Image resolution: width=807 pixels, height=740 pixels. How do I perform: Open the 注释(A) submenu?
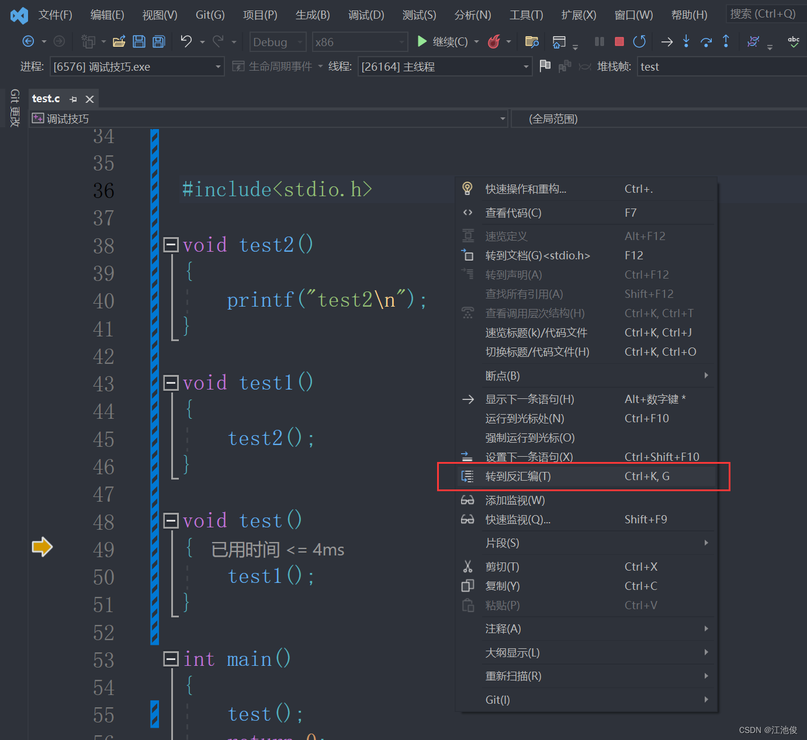pos(587,629)
